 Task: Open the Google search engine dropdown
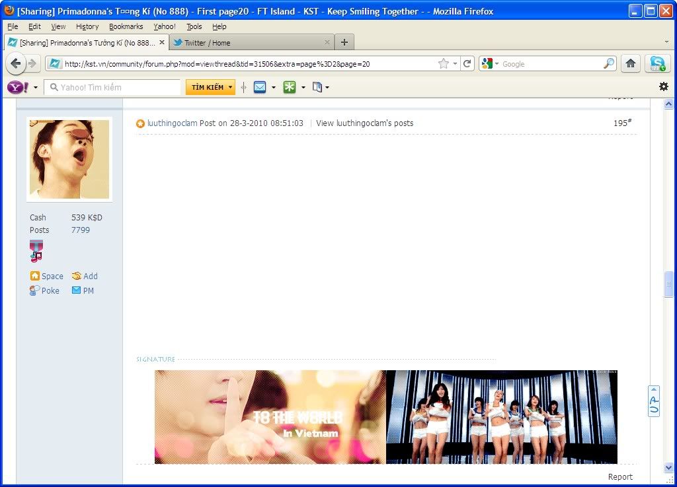click(x=497, y=64)
